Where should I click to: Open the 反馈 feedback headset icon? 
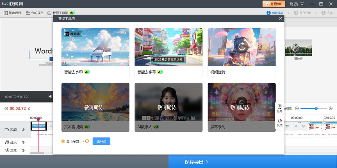pos(279,122)
